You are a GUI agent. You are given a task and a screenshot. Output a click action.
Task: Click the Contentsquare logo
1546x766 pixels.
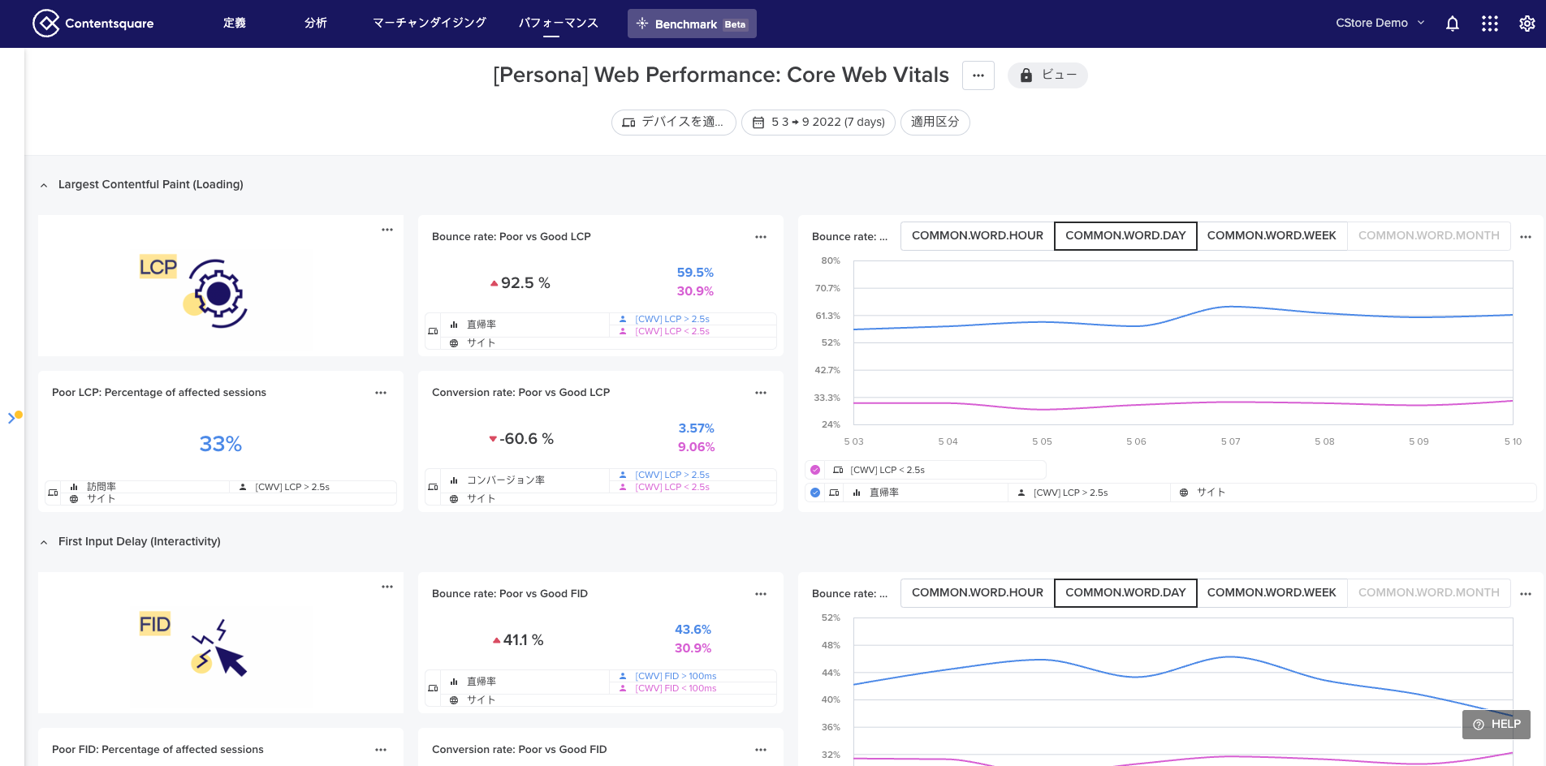coord(93,24)
